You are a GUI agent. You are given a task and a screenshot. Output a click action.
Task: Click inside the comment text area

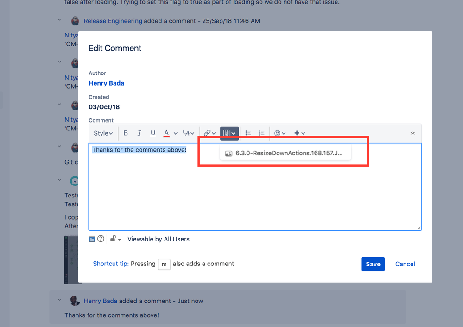tap(255, 187)
